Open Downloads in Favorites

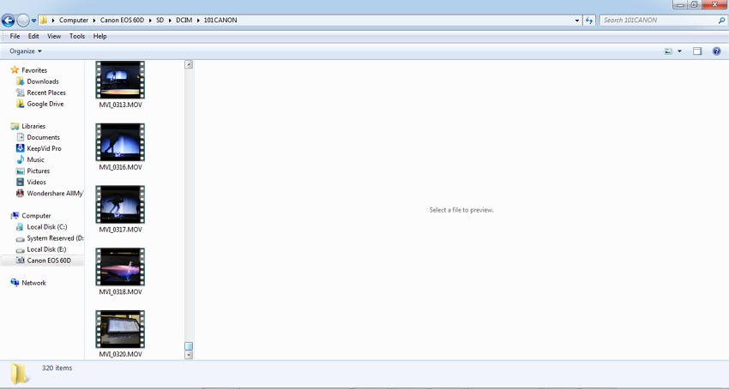pos(43,81)
